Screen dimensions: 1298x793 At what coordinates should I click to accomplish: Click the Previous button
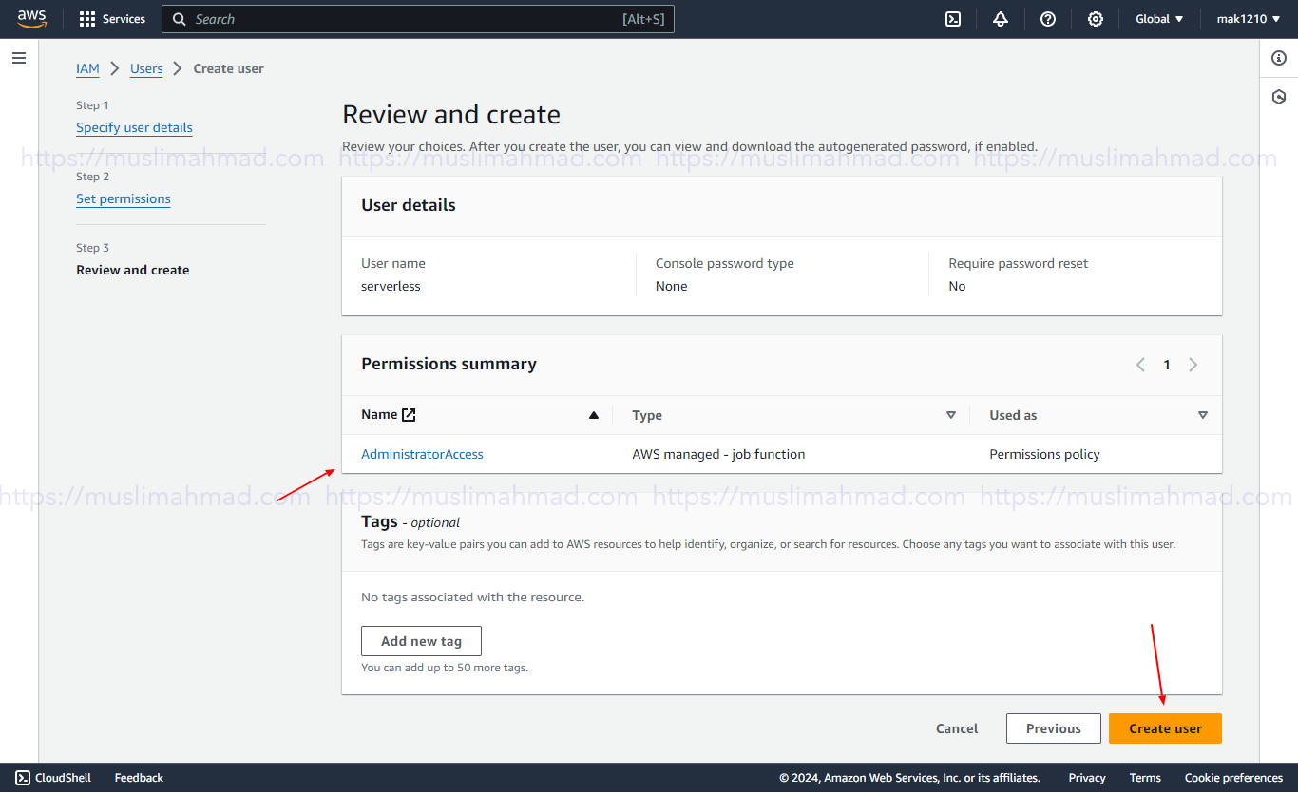[1054, 728]
